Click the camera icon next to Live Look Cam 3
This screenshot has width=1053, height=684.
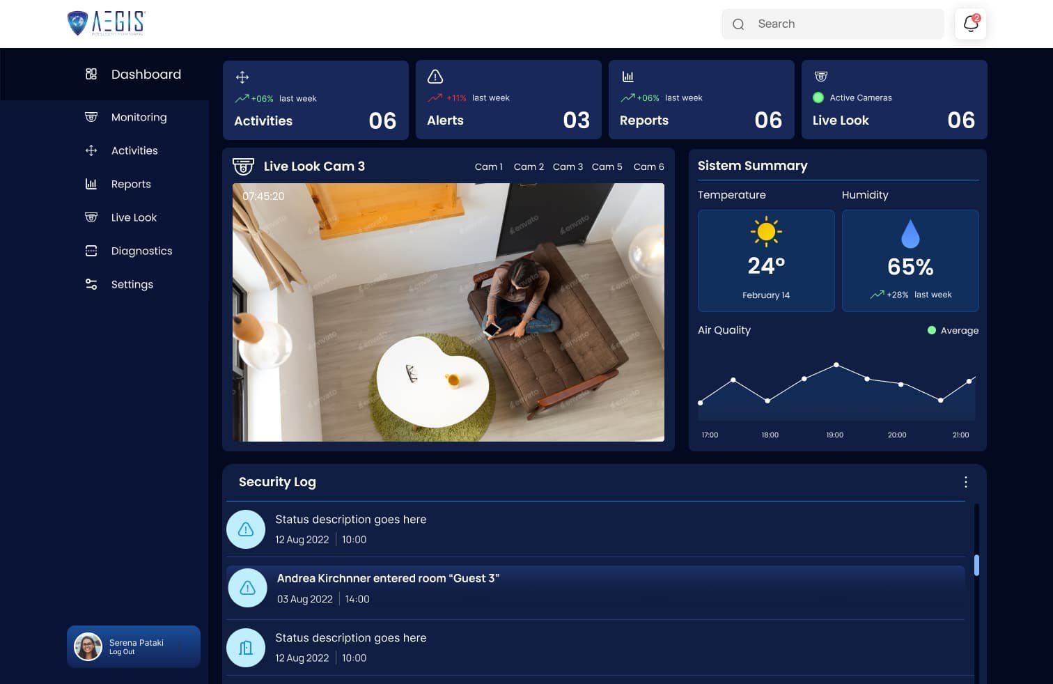click(242, 166)
